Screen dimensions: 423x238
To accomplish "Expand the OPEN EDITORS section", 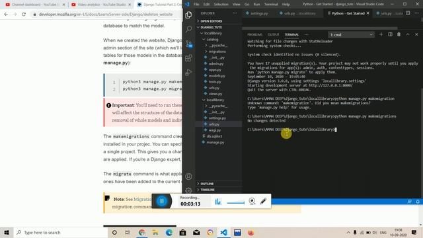I will pos(211,20).
